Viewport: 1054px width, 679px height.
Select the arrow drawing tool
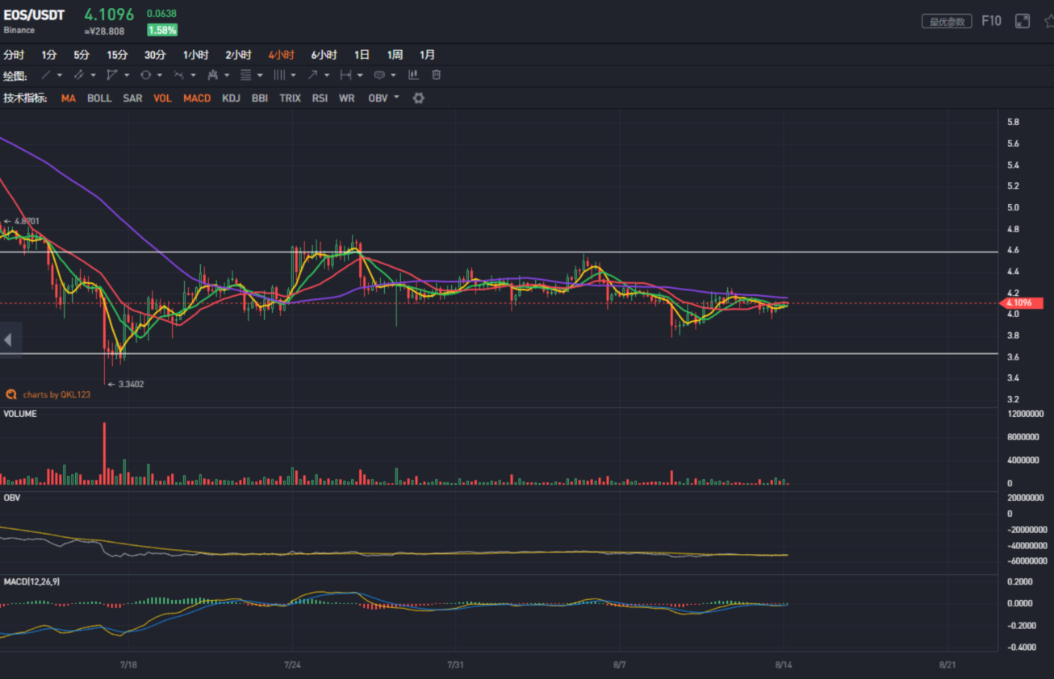click(x=313, y=75)
